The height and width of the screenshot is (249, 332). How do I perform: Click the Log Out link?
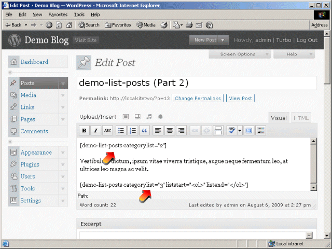pyautogui.click(x=307, y=40)
